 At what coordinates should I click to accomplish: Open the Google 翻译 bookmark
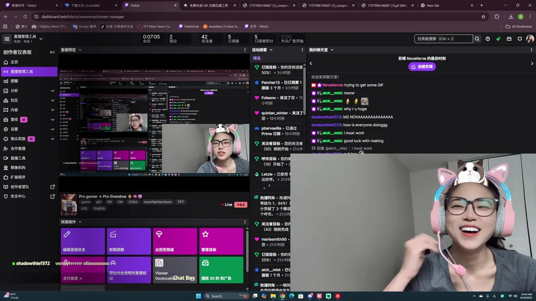pos(84,26)
